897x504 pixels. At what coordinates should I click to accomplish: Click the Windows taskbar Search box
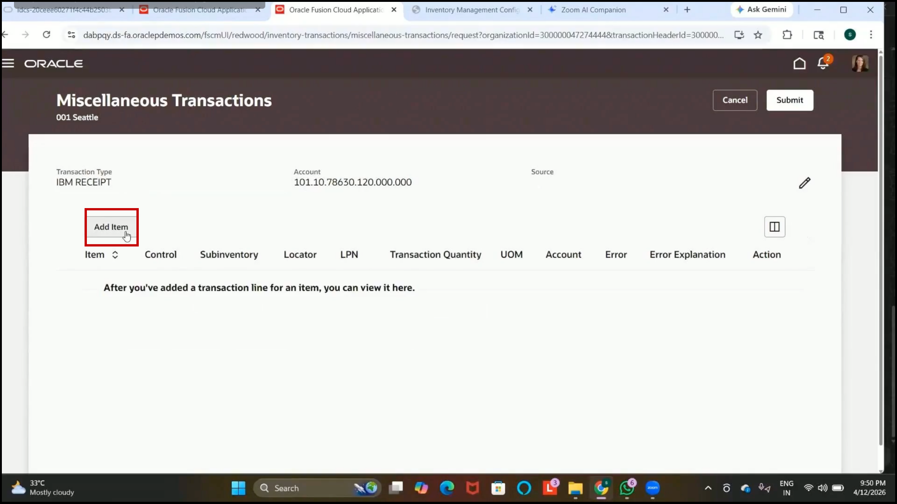pyautogui.click(x=317, y=488)
